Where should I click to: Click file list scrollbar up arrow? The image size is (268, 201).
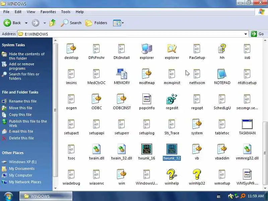tap(265, 41)
